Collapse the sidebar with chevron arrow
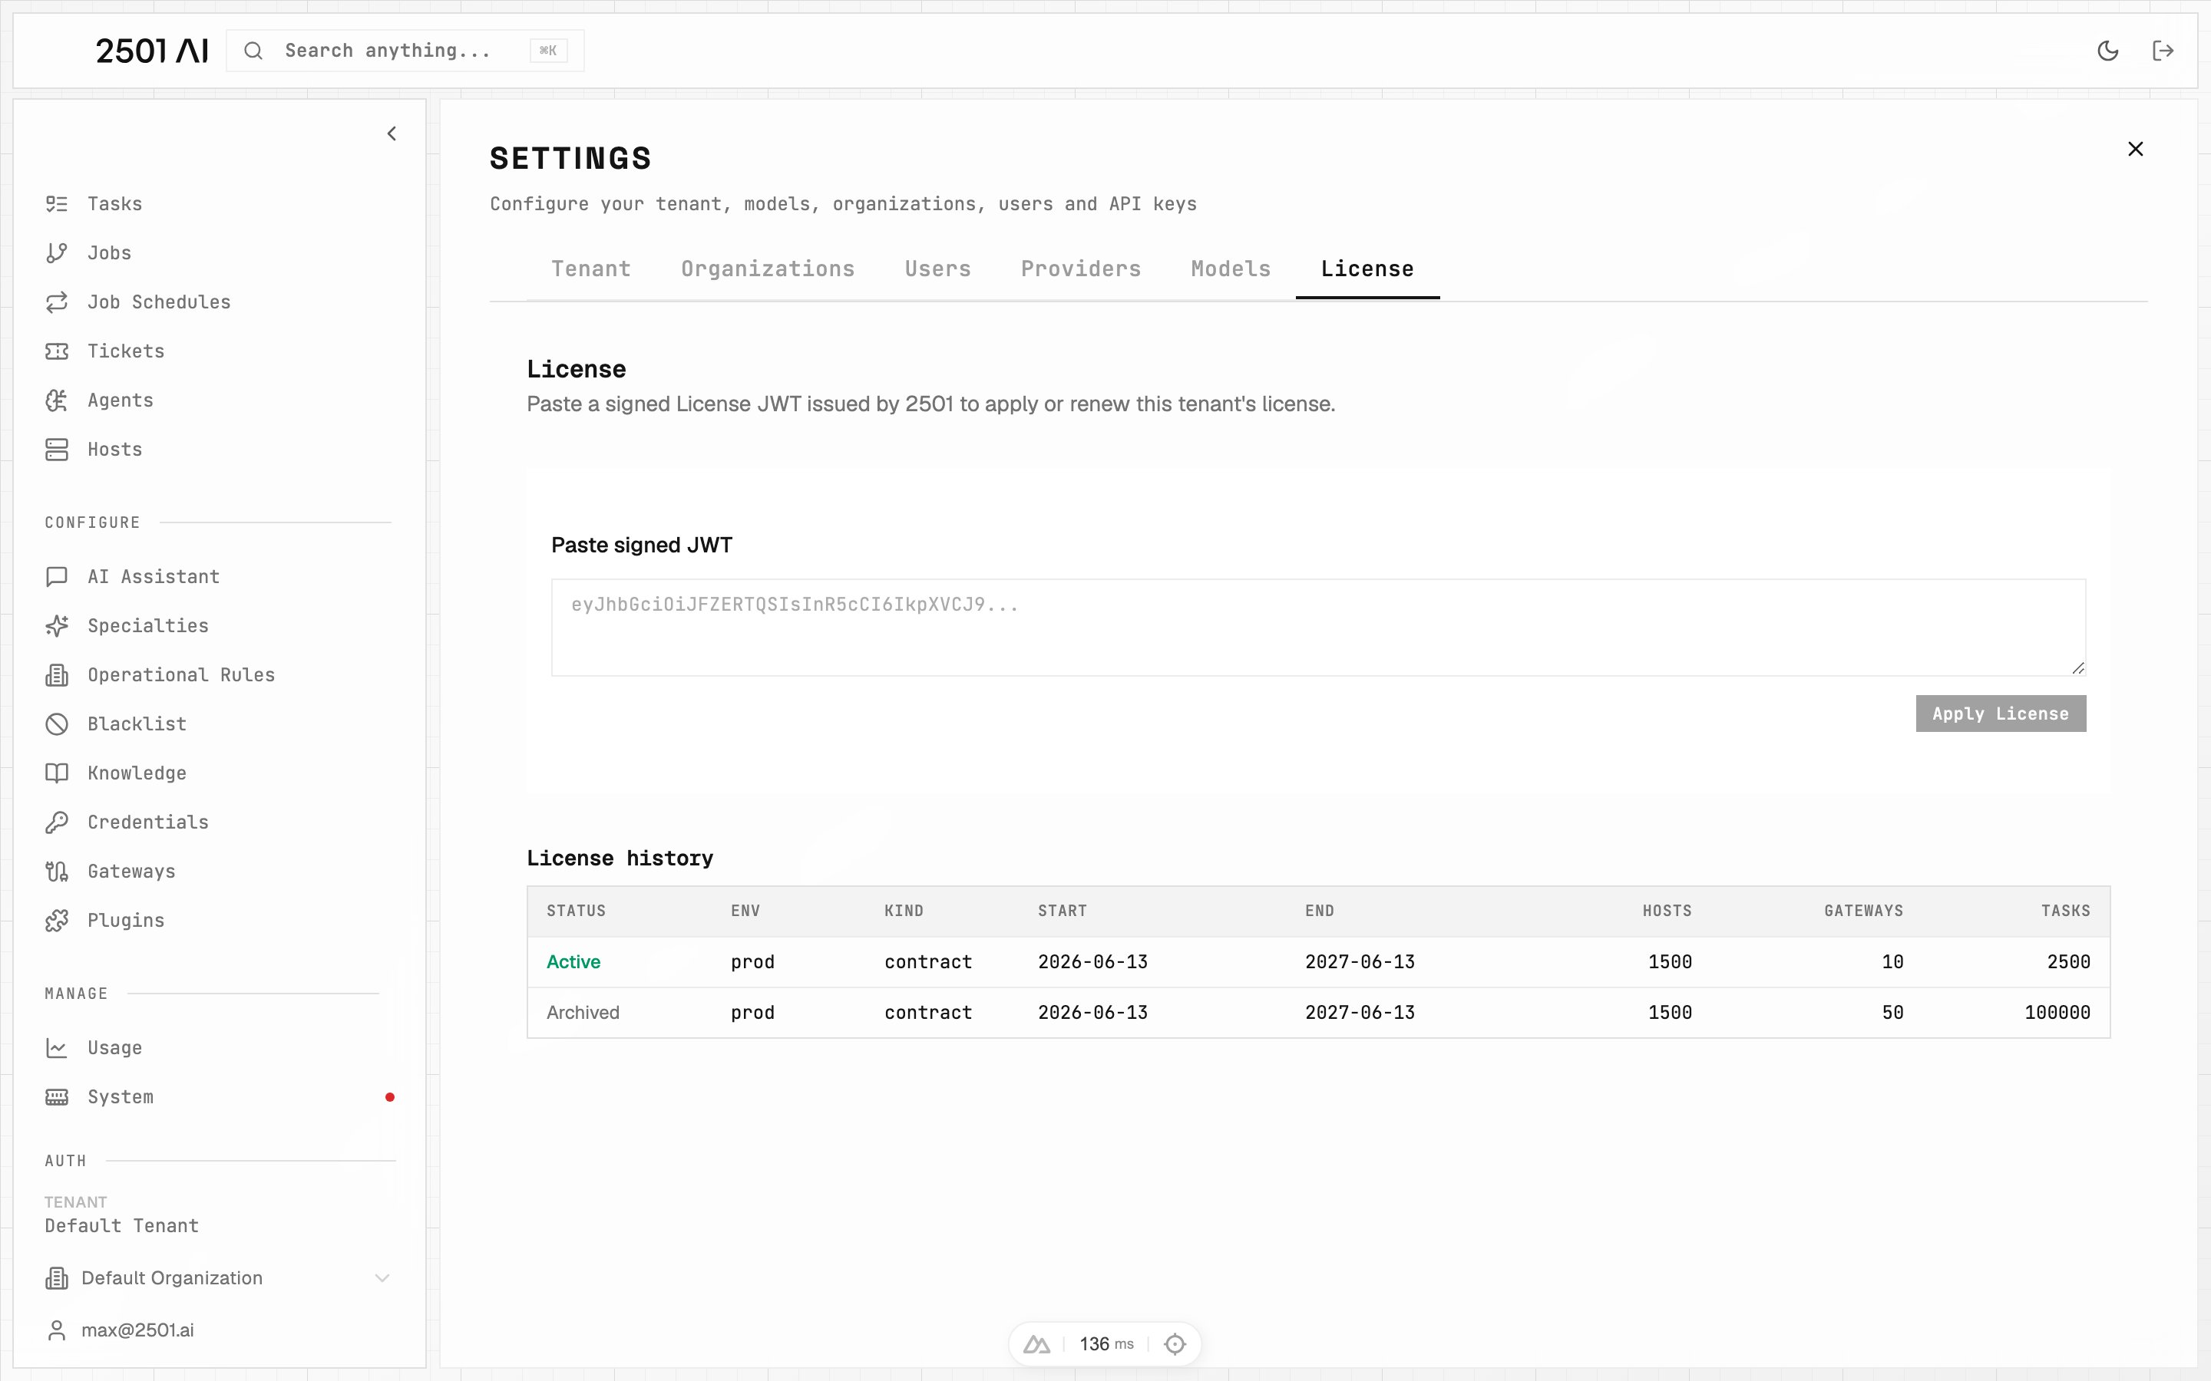The height and width of the screenshot is (1381, 2211). (392, 134)
